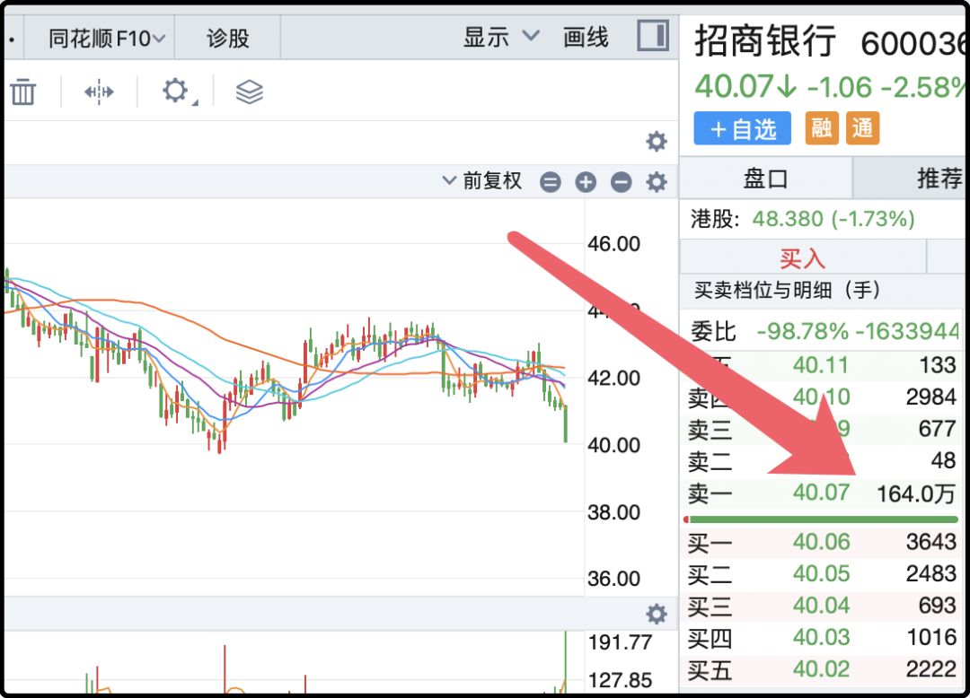Add 招商银行 to favorites via +自选
The height and width of the screenshot is (698, 970).
pyautogui.click(x=742, y=128)
